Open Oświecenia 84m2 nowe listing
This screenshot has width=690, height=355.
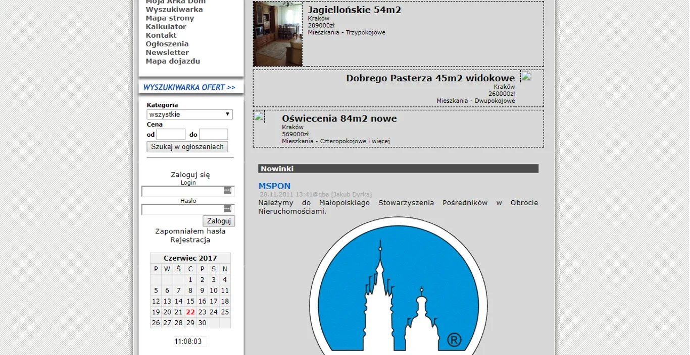click(339, 119)
